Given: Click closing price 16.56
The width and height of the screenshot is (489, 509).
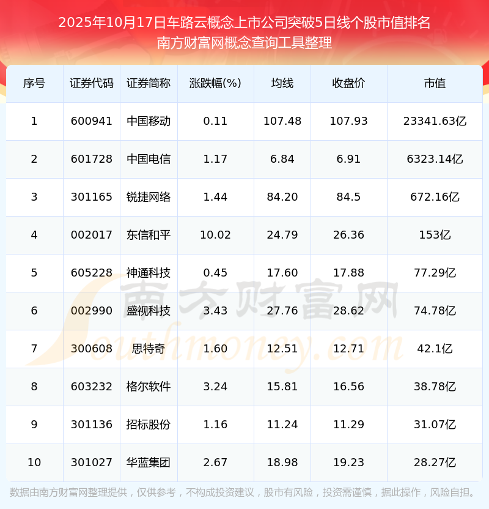Looking at the screenshot, I should pos(348,387).
